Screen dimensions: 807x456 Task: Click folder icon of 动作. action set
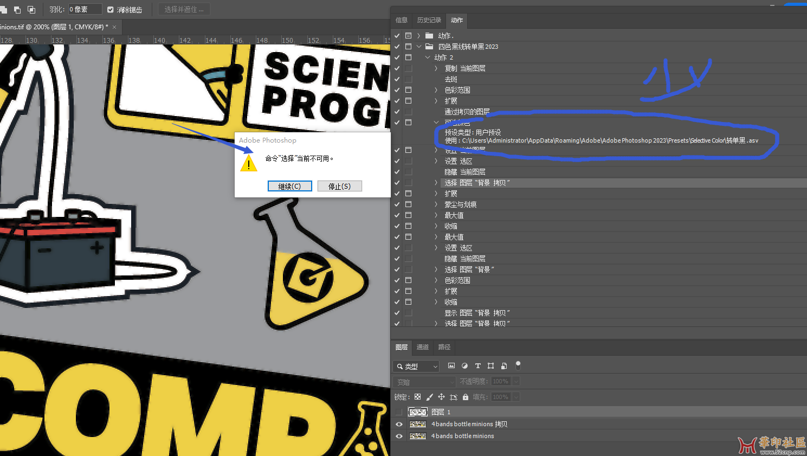point(429,36)
